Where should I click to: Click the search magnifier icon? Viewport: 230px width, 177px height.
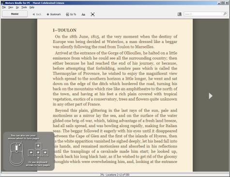click(x=225, y=14)
